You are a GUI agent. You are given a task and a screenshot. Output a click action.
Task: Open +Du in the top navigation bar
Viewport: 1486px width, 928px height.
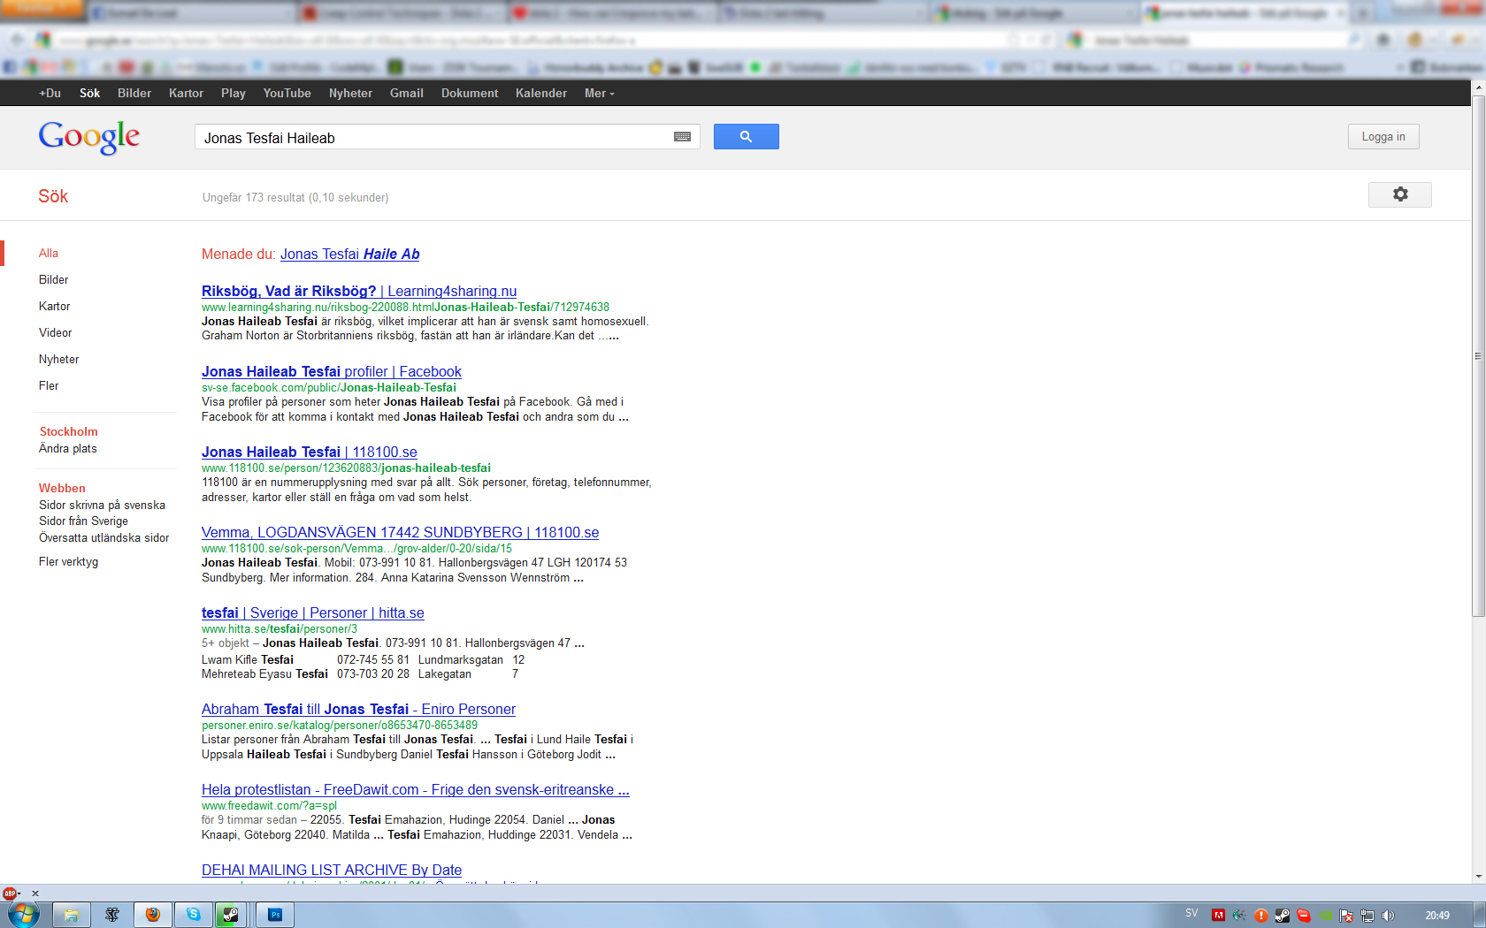point(50,93)
